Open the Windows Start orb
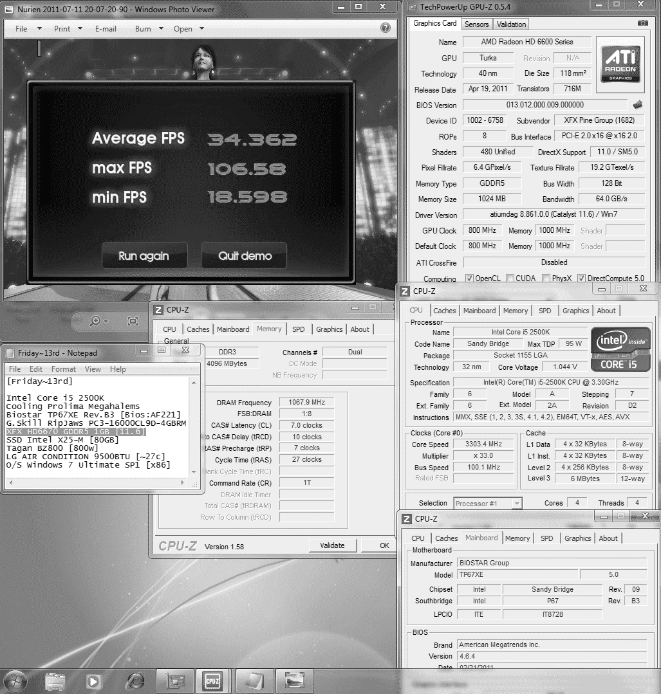The height and width of the screenshot is (694, 661). (15, 680)
